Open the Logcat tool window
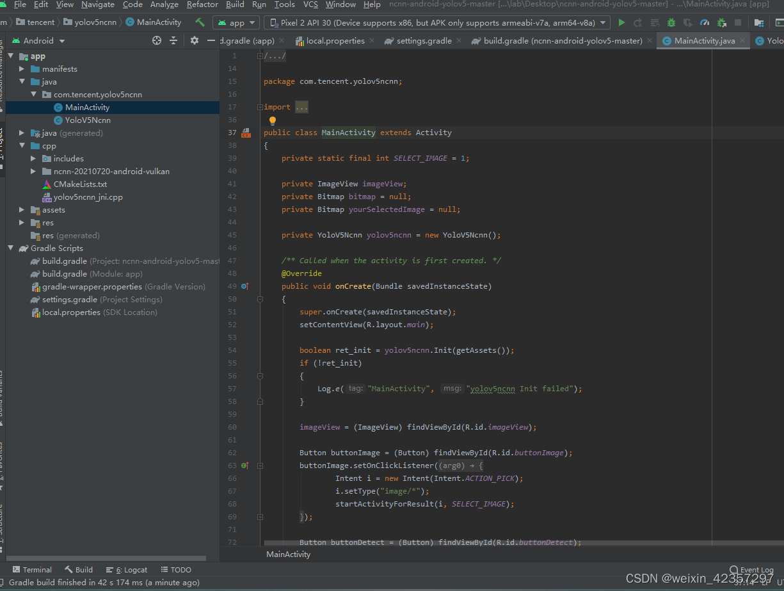The image size is (784, 591). tap(127, 569)
